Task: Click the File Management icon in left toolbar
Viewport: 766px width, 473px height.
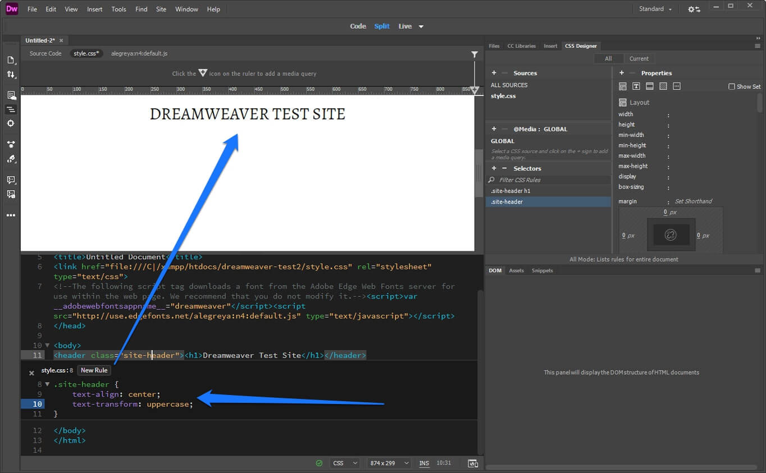Action: (x=11, y=75)
